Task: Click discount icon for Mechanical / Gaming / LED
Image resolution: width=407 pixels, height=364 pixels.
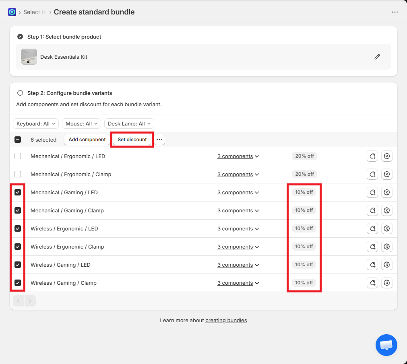Action: (387, 192)
